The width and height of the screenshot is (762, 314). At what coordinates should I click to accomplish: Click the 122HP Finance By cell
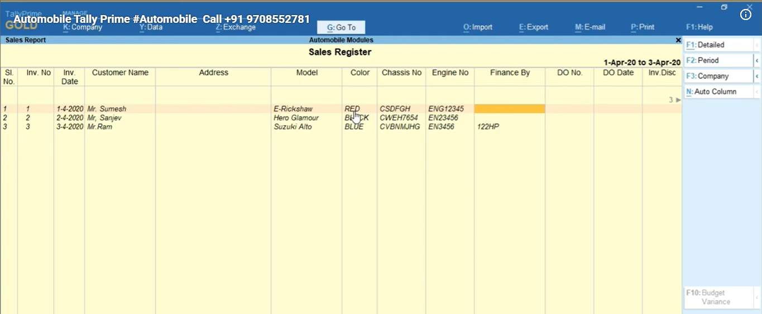click(x=488, y=127)
